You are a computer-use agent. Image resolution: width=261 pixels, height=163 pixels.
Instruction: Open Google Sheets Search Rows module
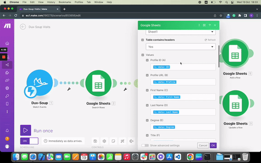98,83
